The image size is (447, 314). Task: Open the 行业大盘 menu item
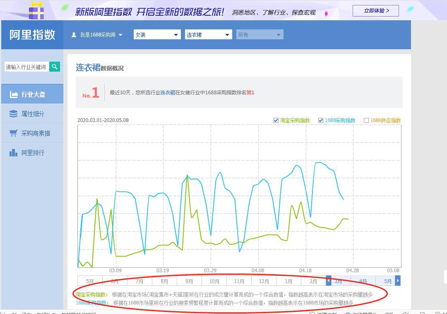point(32,94)
